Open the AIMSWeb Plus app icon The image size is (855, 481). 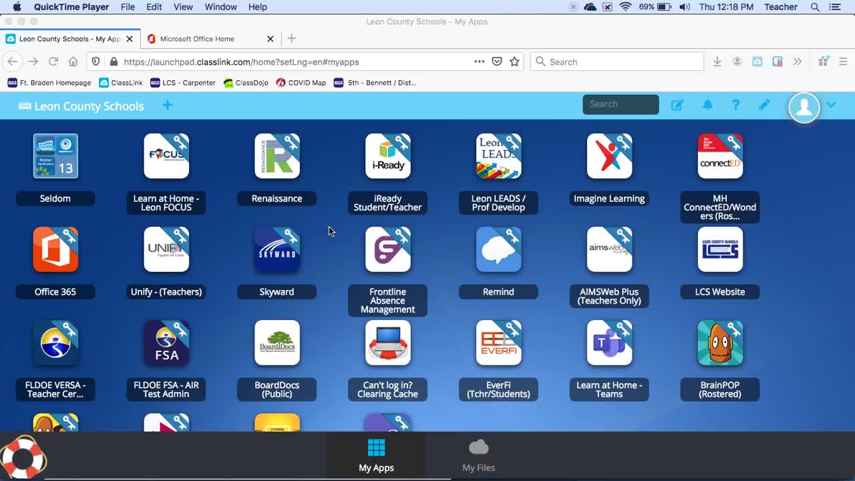pos(610,250)
